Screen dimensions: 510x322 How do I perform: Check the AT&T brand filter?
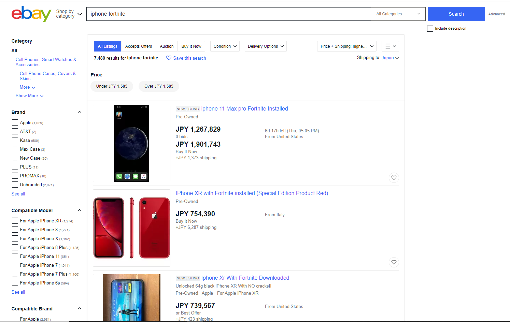pyautogui.click(x=15, y=131)
